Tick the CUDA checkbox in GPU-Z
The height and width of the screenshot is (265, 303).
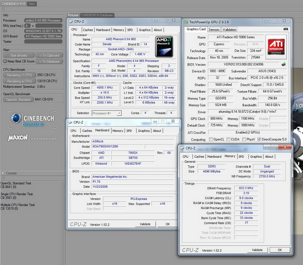coord(228,139)
